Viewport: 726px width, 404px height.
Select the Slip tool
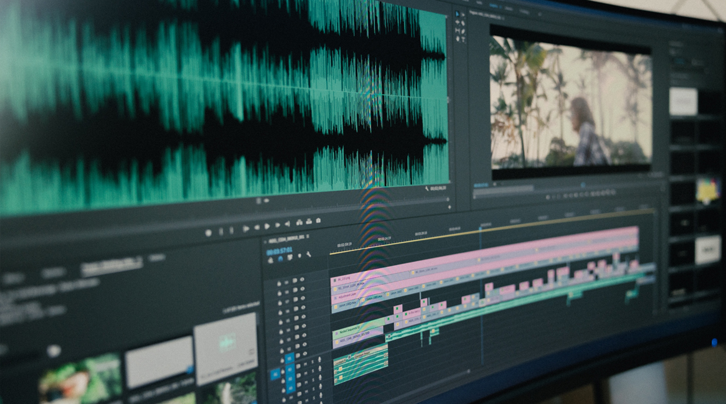[x=457, y=30]
